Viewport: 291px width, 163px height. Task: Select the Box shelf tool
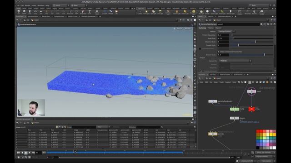click(x=19, y=12)
